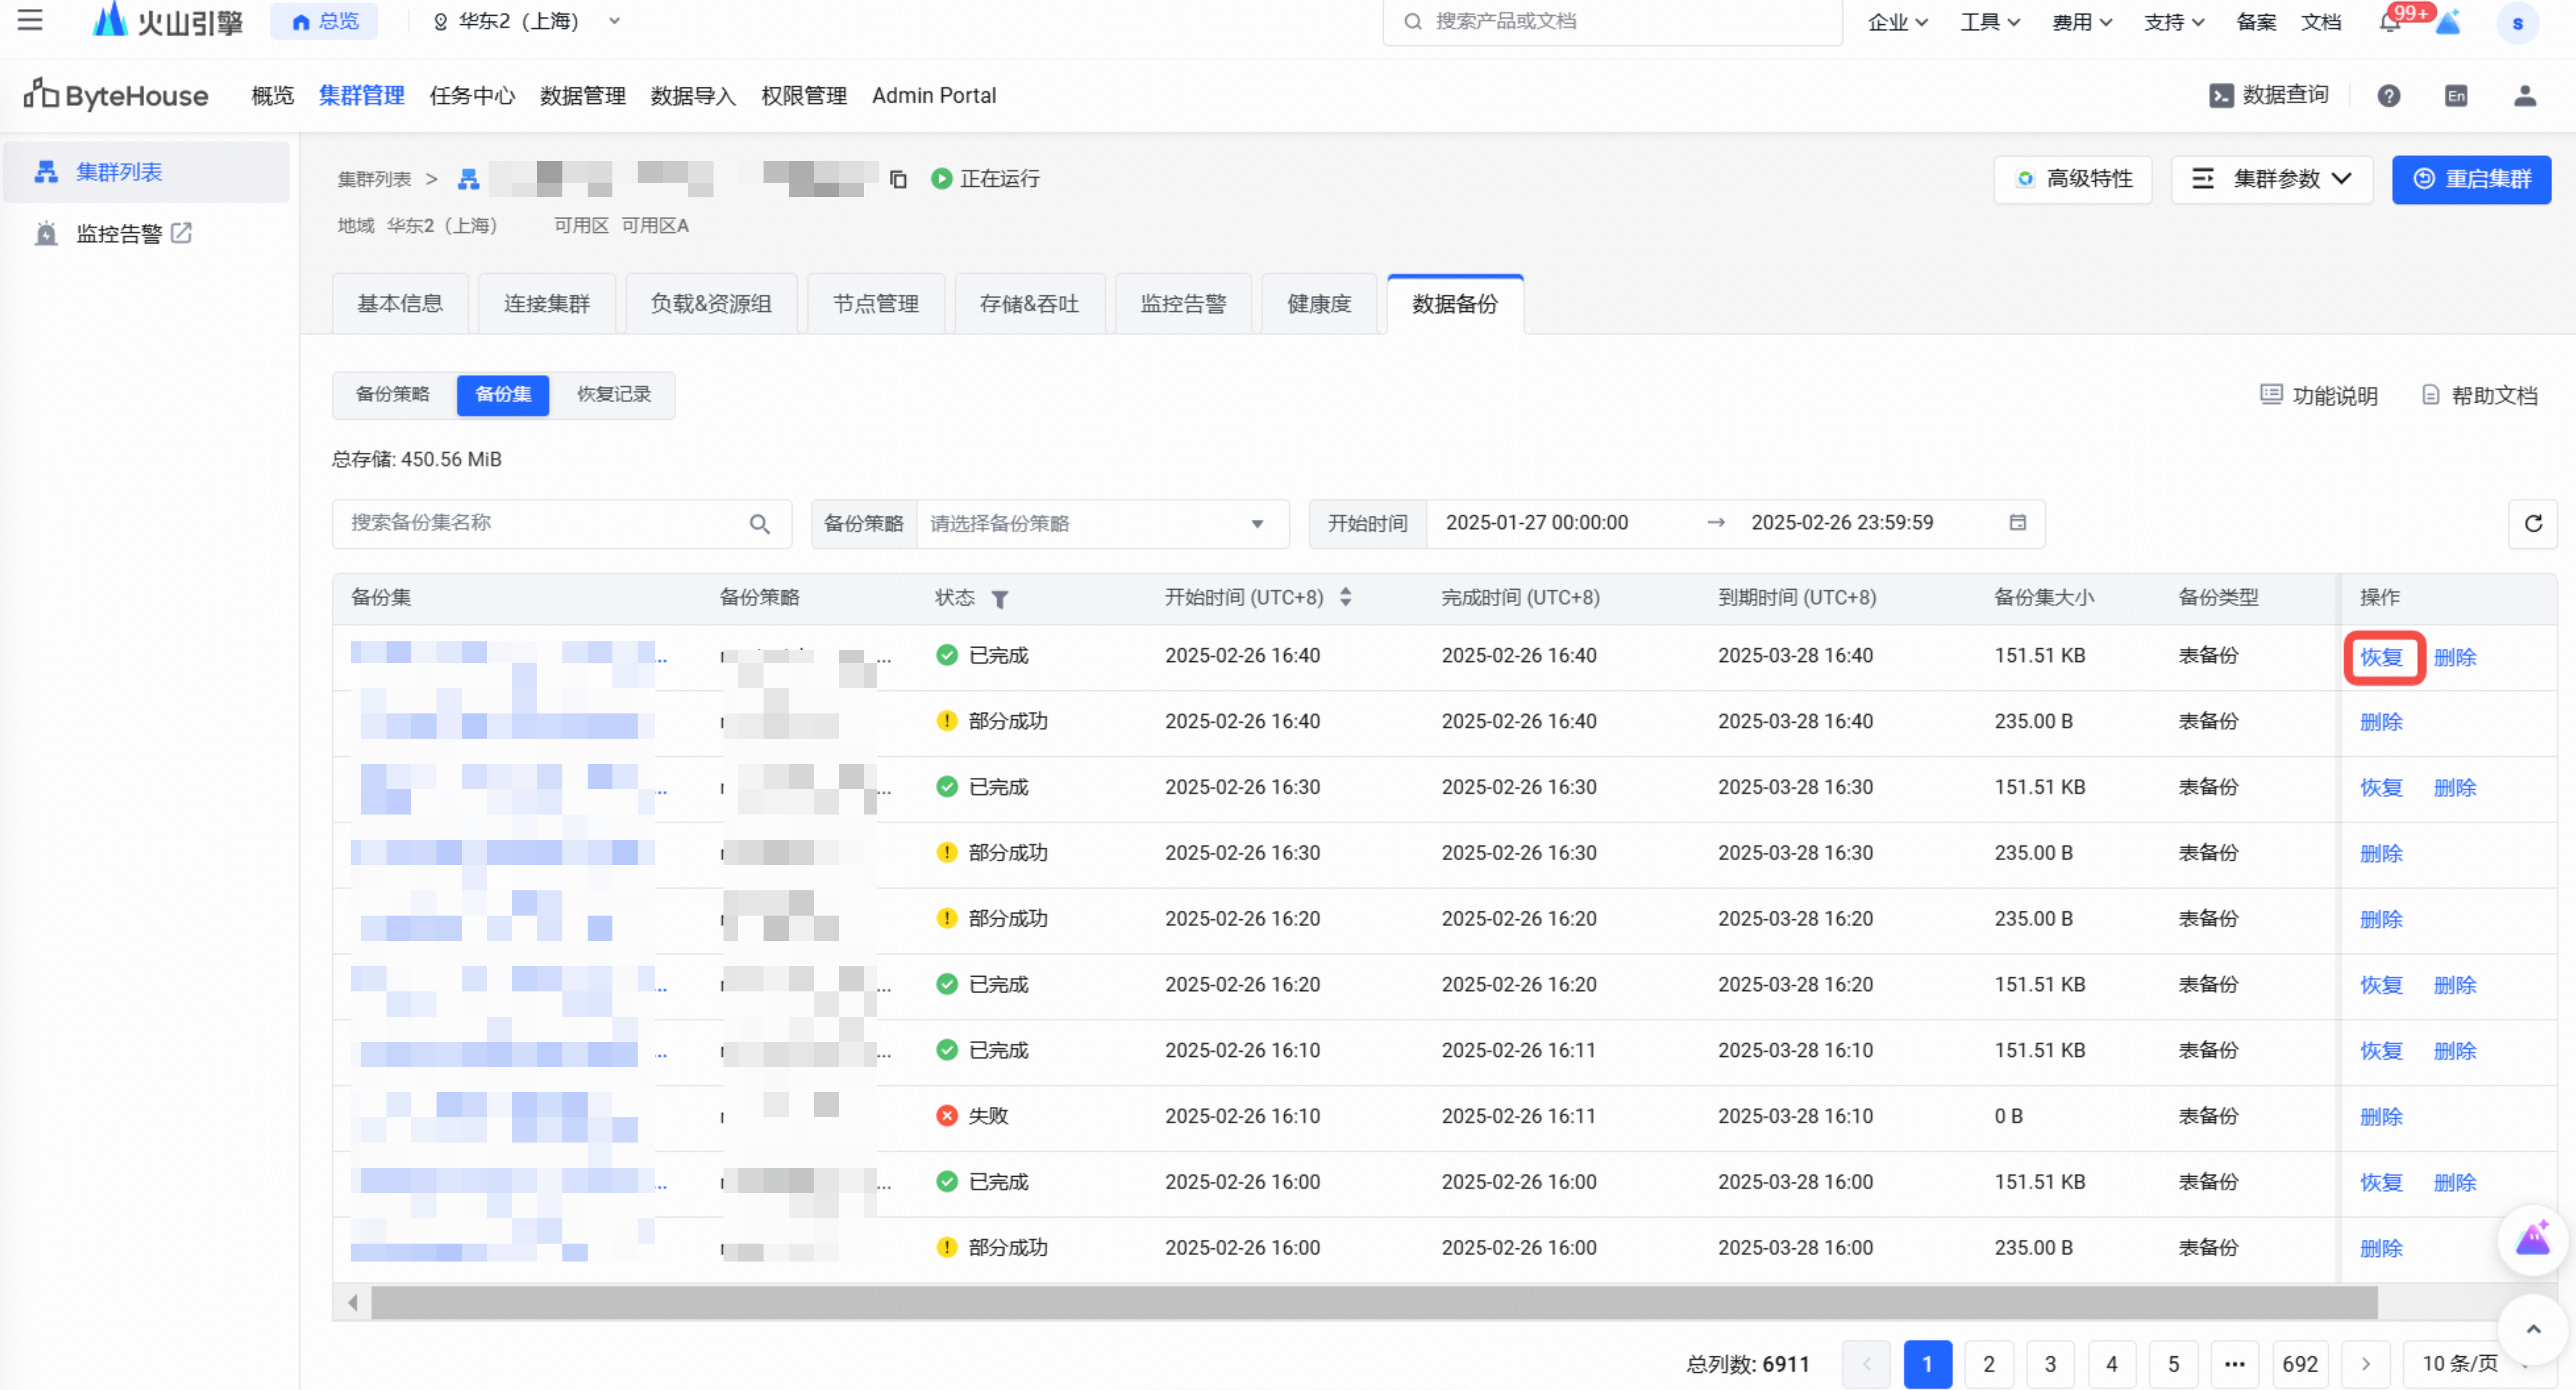Sort by start time column arrows
The image size is (2576, 1390).
coord(1346,597)
